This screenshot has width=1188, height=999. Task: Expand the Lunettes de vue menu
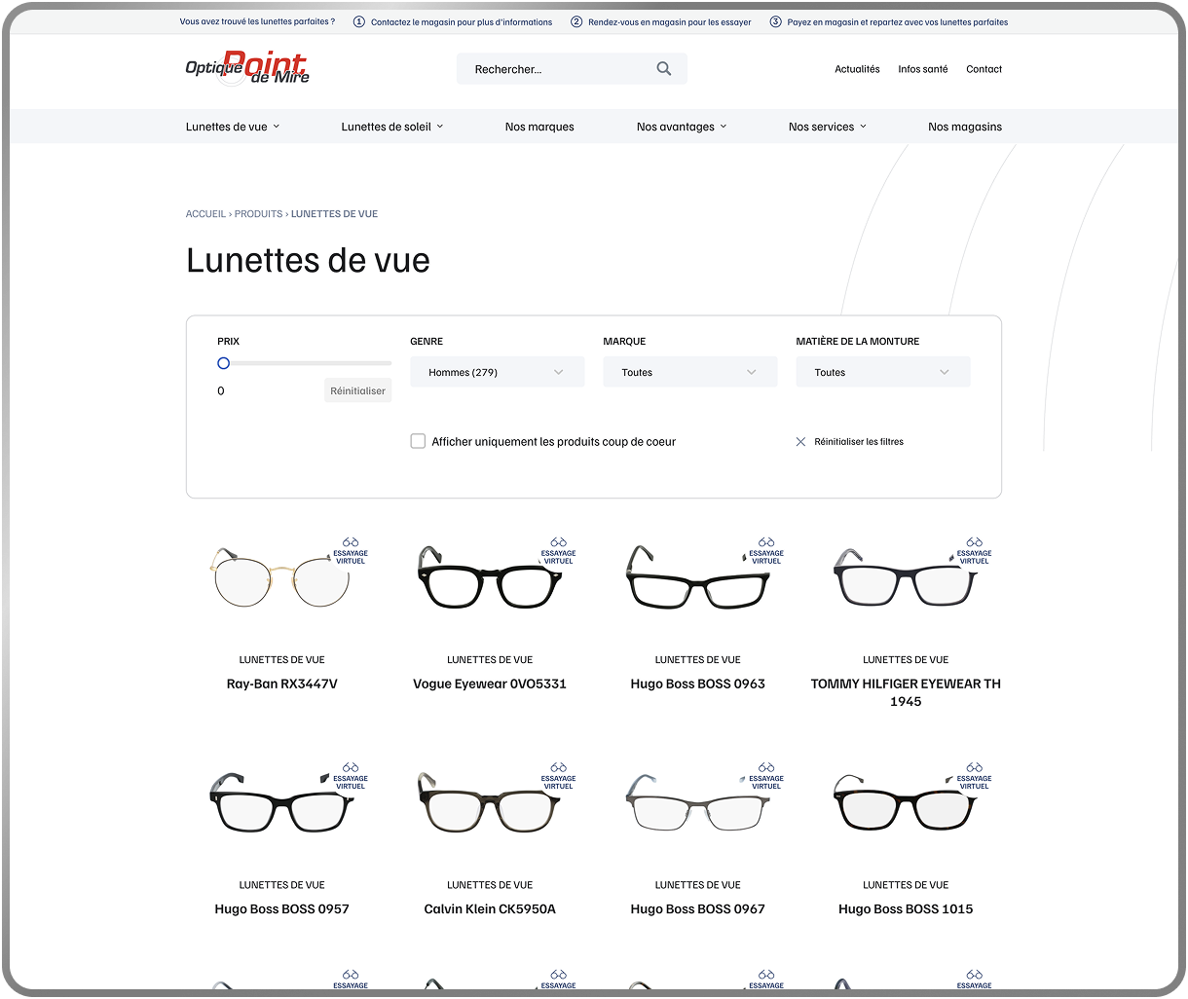[233, 127]
